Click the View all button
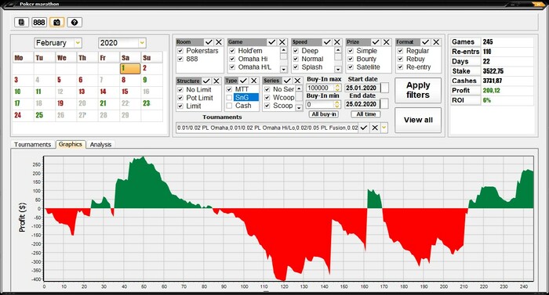The image size is (549, 295). (418, 120)
